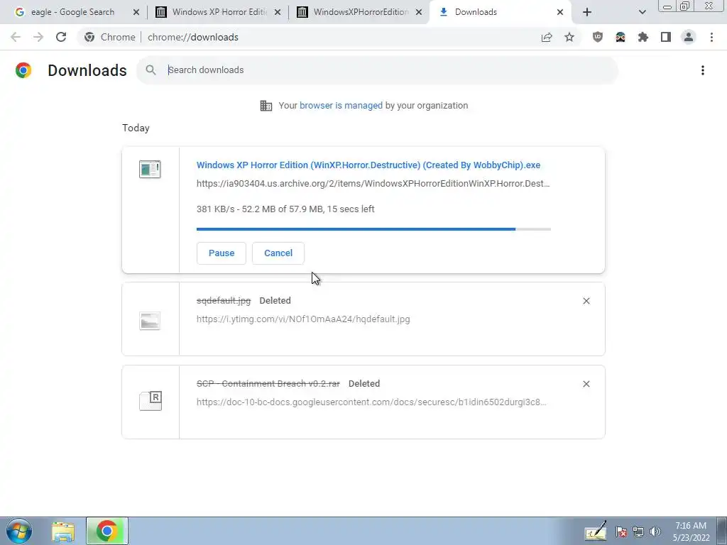Reload the downloads page
Viewport: 727px width, 545px height.
click(61, 37)
